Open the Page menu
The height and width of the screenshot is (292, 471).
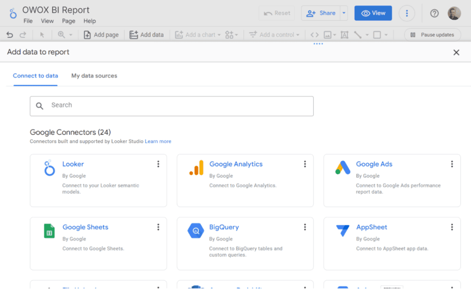point(69,21)
